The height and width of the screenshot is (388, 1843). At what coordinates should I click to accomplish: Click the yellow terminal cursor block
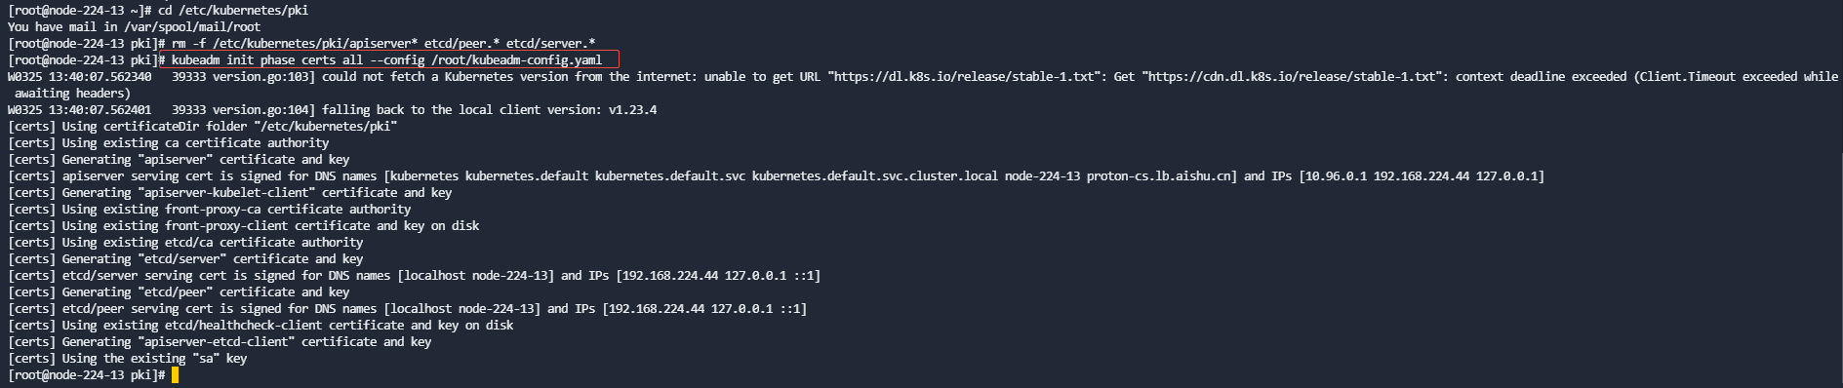pyautogui.click(x=175, y=375)
